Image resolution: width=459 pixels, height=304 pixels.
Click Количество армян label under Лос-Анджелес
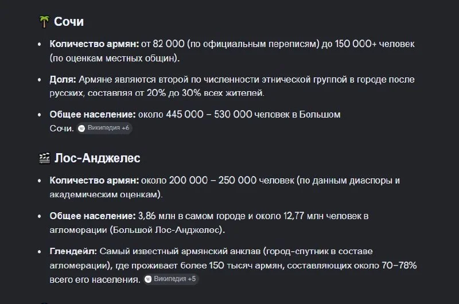tap(94, 181)
